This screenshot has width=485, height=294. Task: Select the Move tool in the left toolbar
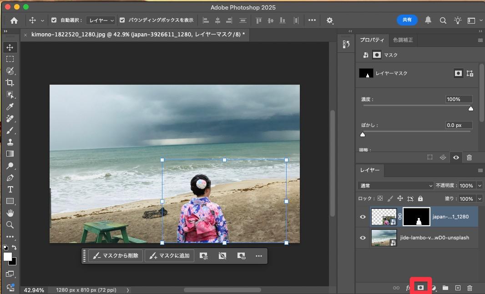coord(10,47)
